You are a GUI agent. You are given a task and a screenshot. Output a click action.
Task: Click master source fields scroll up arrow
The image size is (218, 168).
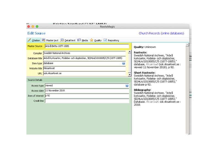tap(130, 52)
